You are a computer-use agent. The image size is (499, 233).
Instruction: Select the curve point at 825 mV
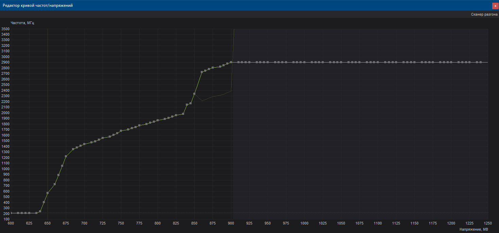point(176,115)
